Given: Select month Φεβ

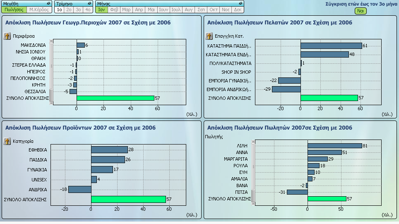Looking at the screenshot, I should pyautogui.click(x=114, y=10).
